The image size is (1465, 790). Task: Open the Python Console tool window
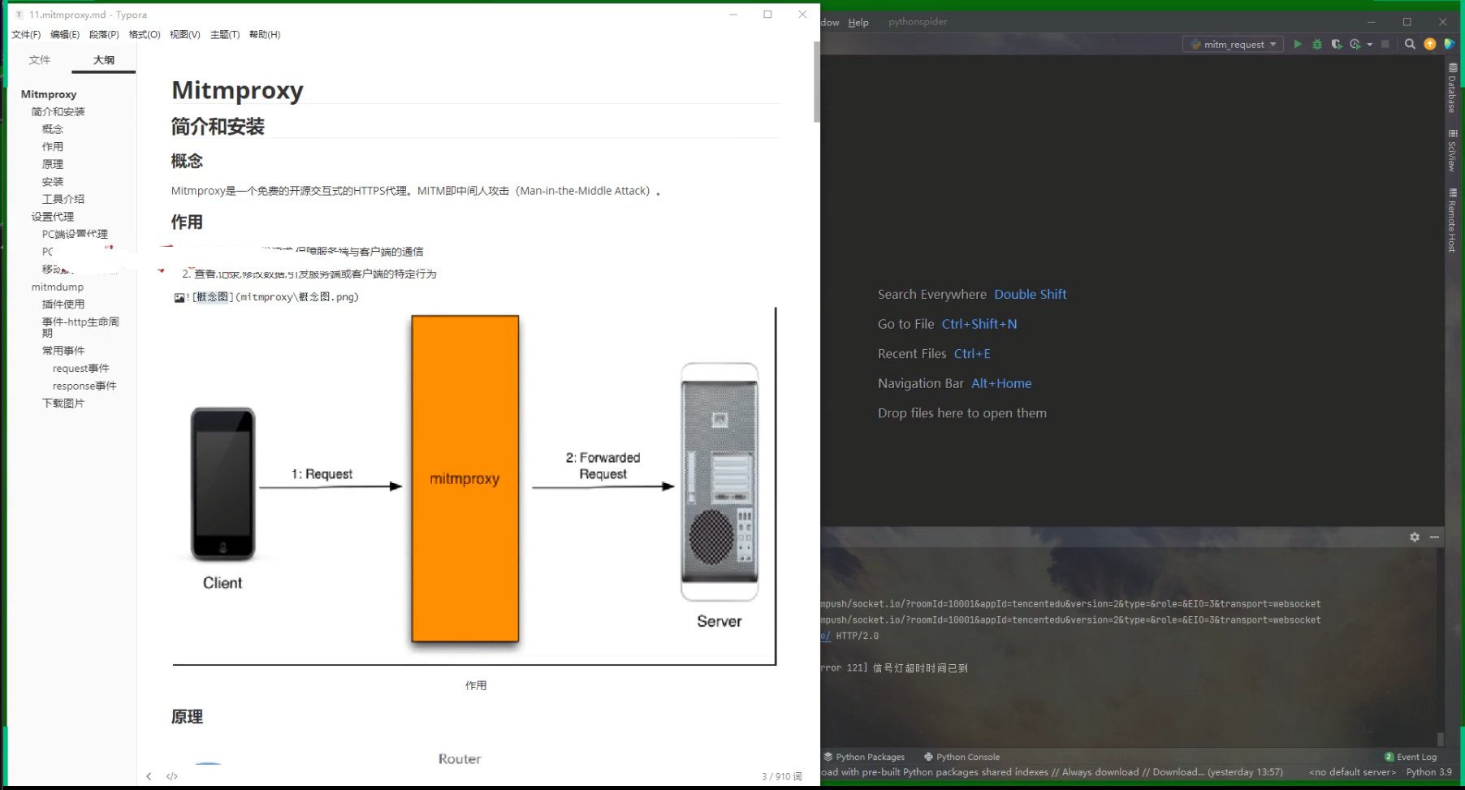pos(962,757)
